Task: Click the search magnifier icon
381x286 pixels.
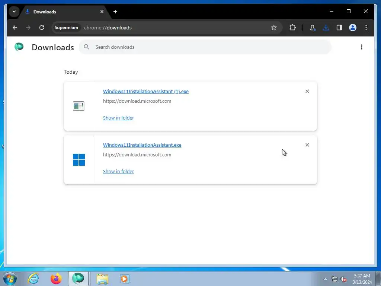Action: pos(86,47)
